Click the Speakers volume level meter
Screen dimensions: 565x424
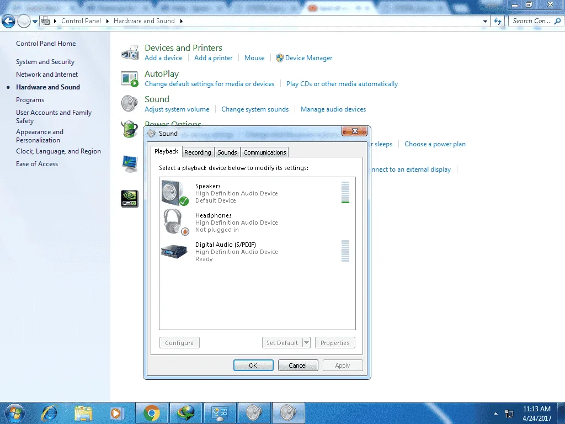[345, 192]
